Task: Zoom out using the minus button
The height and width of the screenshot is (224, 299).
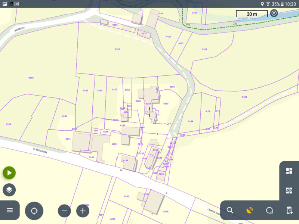Action: [64, 210]
